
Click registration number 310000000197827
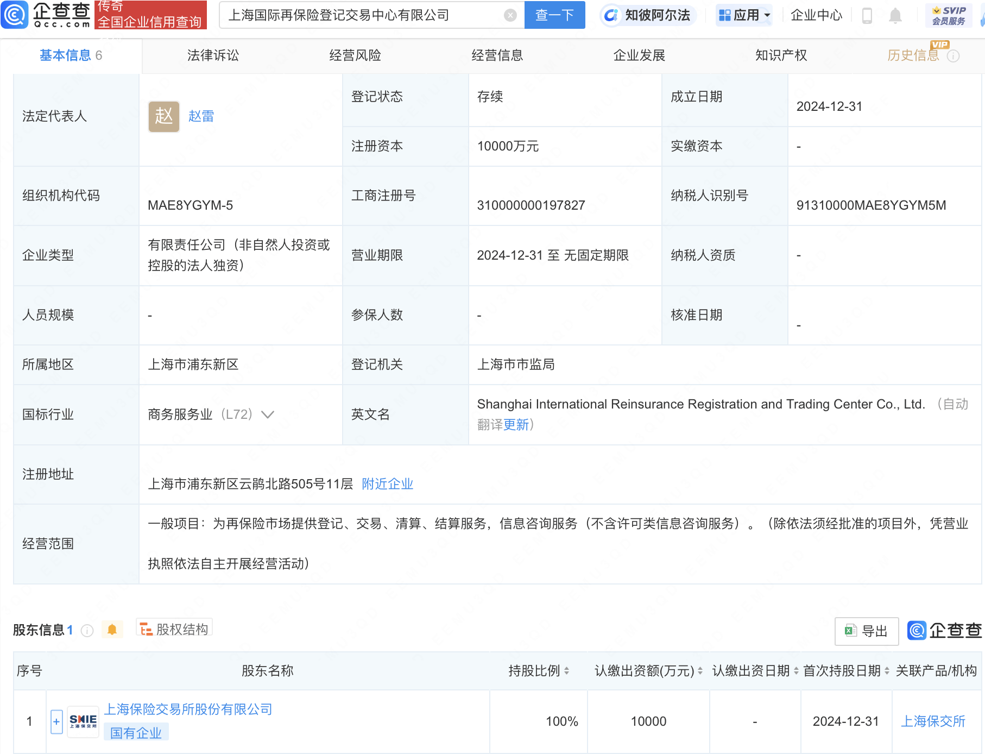coord(531,205)
